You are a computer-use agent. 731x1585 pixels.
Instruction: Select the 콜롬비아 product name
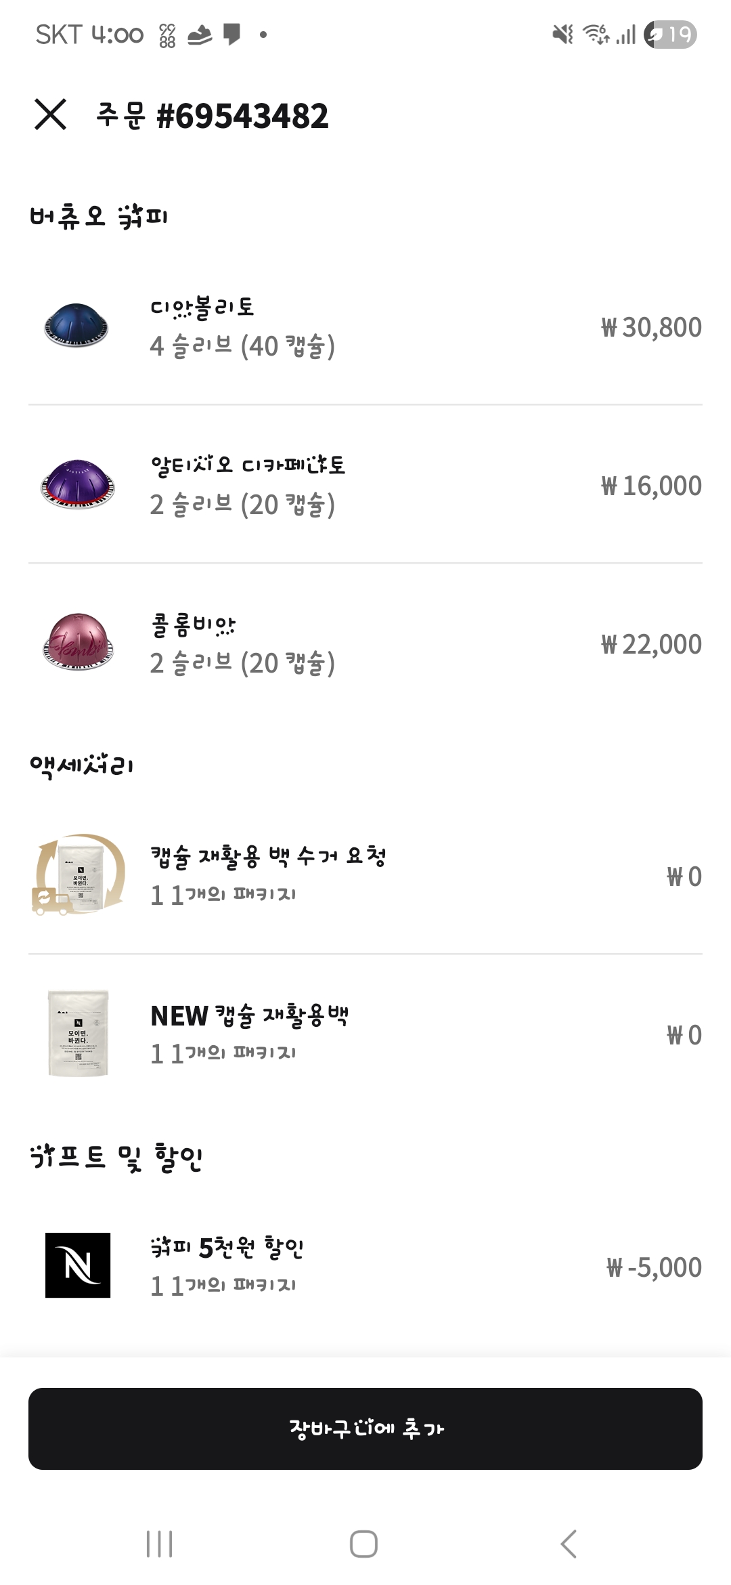click(194, 625)
